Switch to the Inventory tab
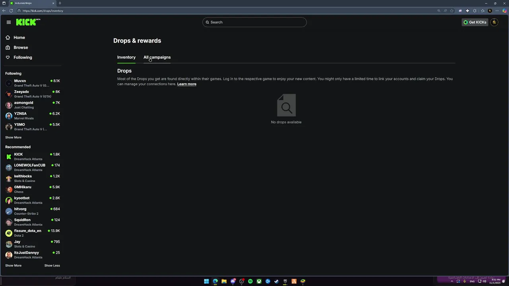This screenshot has height=286, width=509. click(126, 57)
